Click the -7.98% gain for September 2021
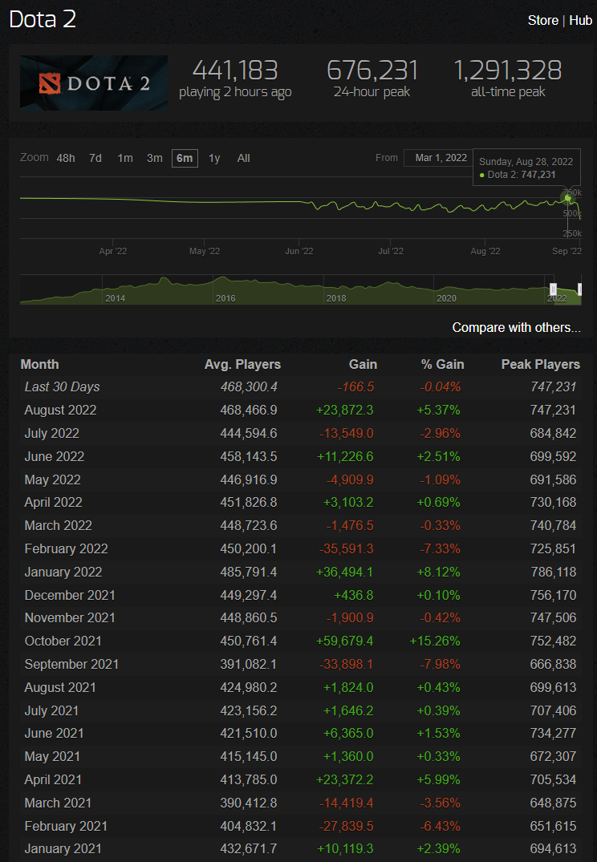This screenshot has width=597, height=862. pos(441,664)
